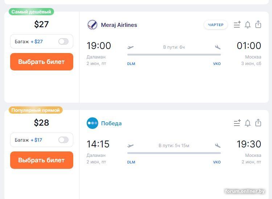Turn on baggage +$17 toggle for Победа
This screenshot has width=272, height=199.
[x=63, y=140]
